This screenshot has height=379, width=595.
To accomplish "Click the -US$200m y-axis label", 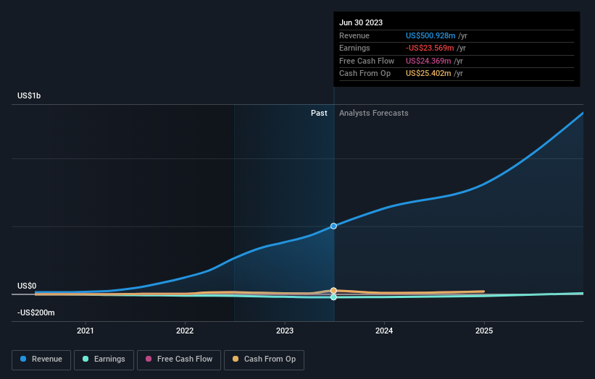I will pos(36,312).
